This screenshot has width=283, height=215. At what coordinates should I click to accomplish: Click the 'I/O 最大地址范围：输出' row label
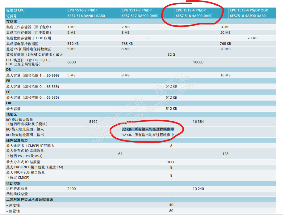tap(25, 135)
